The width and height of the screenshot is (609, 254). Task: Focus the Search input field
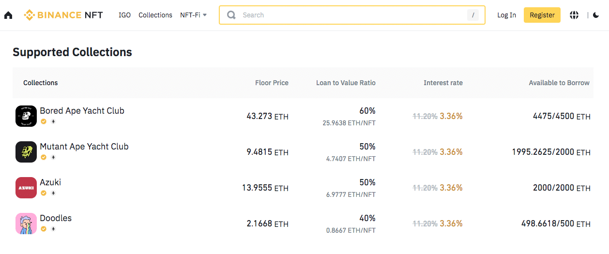(x=349, y=15)
